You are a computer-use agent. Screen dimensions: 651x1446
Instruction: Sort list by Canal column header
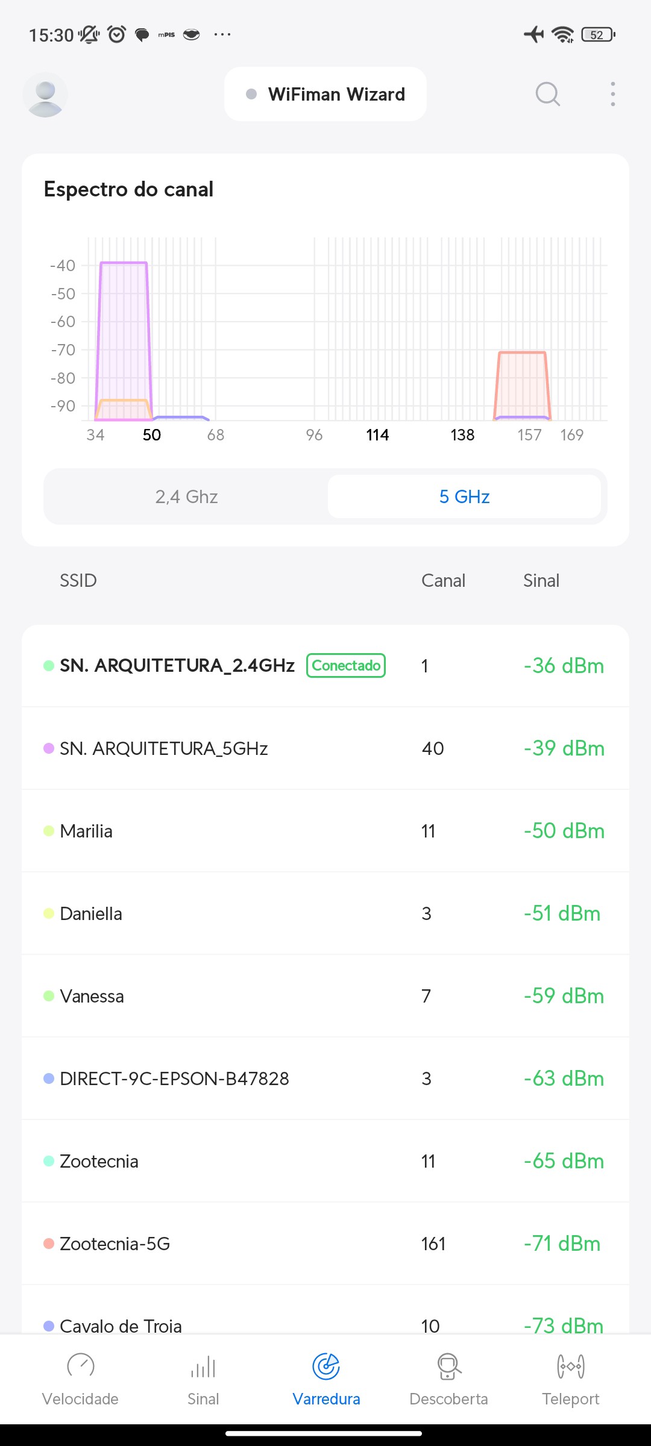(x=443, y=580)
